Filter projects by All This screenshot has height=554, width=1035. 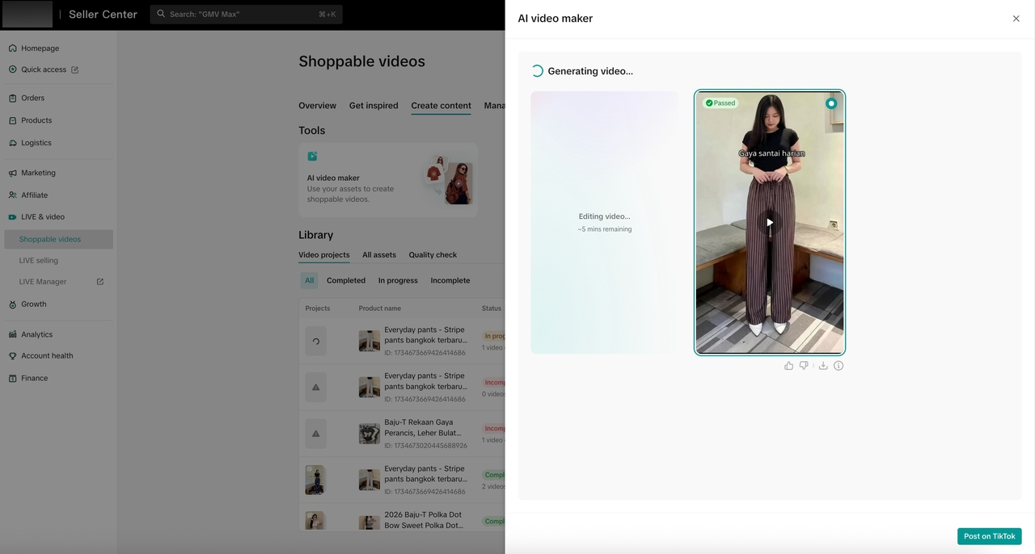click(309, 280)
